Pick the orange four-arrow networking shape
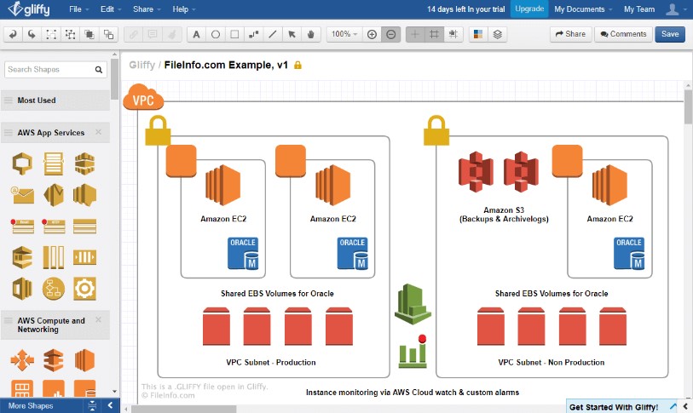 (x=22, y=360)
